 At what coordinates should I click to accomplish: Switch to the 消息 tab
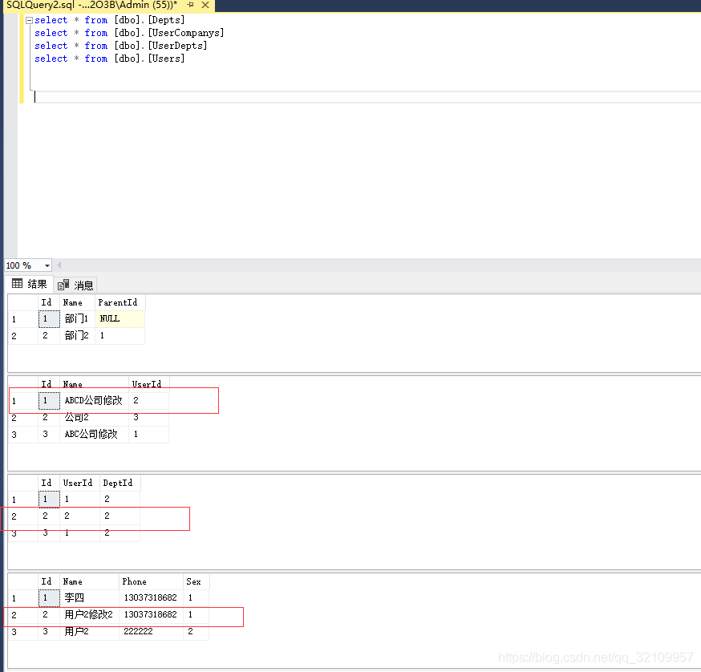click(75, 285)
